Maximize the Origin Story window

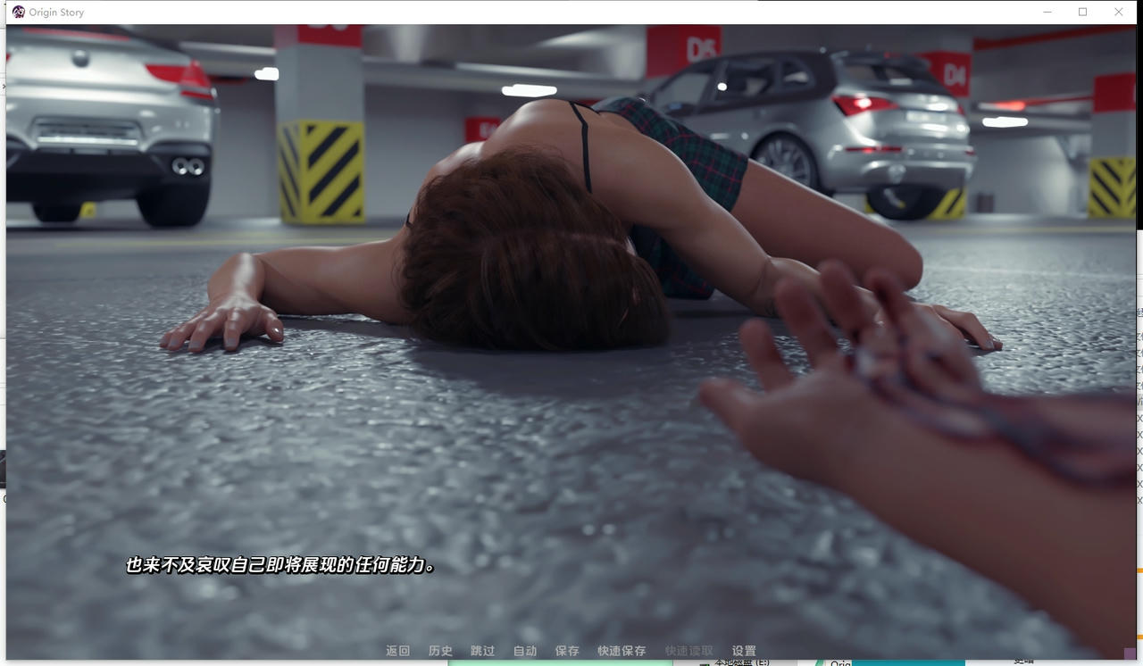click(1082, 12)
